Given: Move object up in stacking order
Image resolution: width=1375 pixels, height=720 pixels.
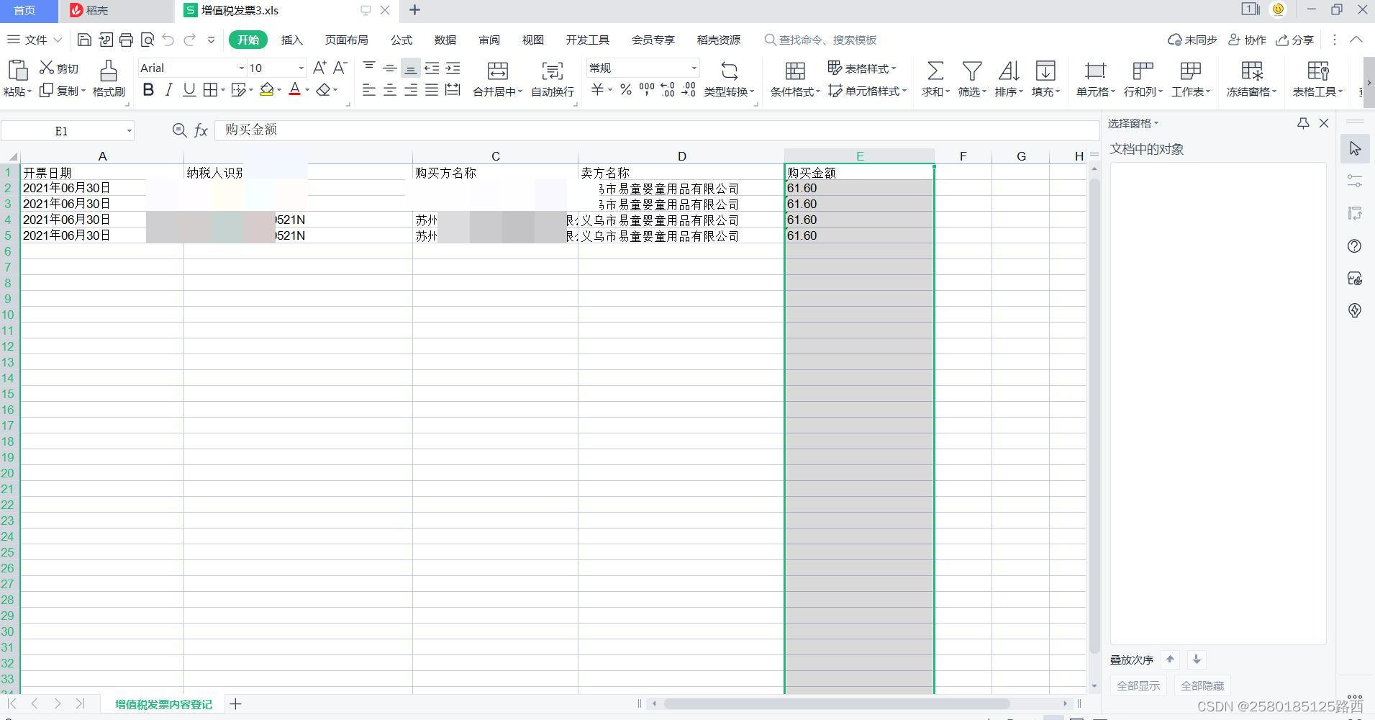Looking at the screenshot, I should pyautogui.click(x=1171, y=659).
